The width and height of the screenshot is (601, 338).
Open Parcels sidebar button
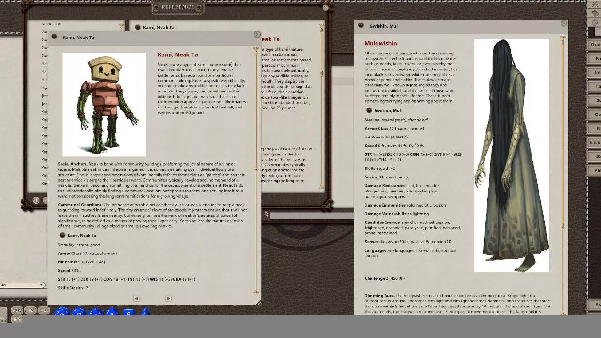tap(594, 170)
